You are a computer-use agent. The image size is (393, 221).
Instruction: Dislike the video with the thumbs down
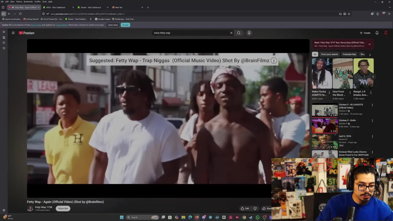(255, 208)
